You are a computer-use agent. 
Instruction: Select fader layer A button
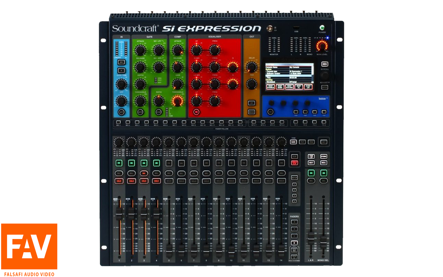(x=294, y=222)
